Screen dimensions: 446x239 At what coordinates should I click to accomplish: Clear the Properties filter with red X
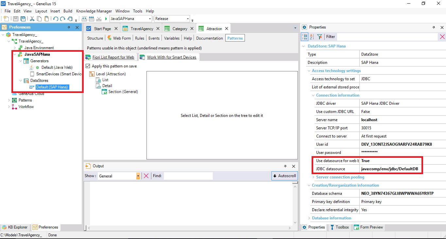(442, 37)
